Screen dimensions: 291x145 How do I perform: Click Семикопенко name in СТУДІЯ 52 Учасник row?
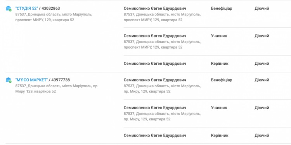(x=155, y=35)
